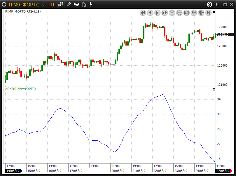Click the RIM9=ФОРТС(RTS-6.19) chart label
The width and height of the screenshot is (236, 176).
tap(23, 12)
